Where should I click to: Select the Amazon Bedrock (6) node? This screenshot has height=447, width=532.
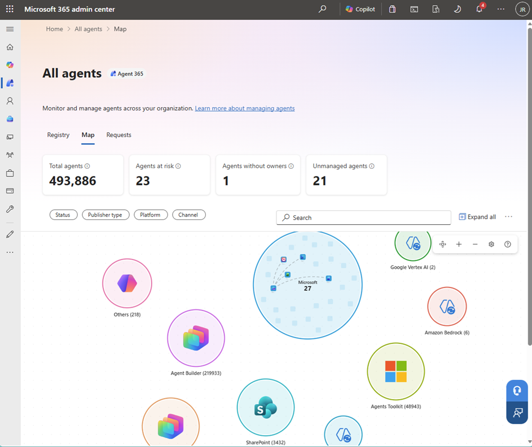click(x=447, y=307)
